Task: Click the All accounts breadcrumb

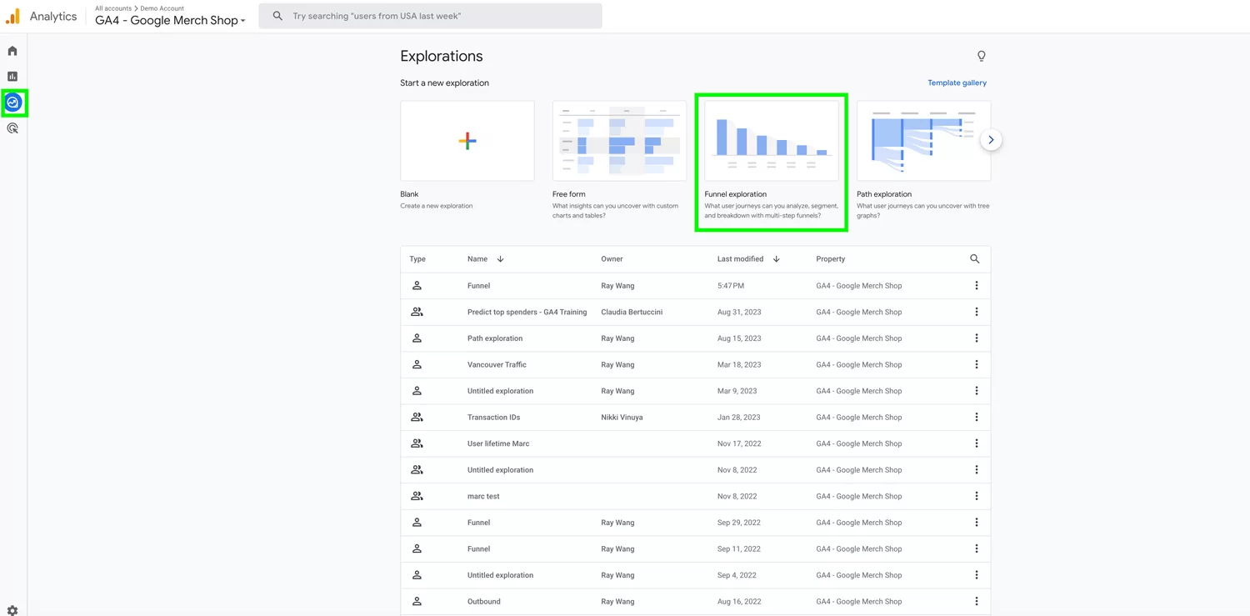Action: (x=113, y=8)
